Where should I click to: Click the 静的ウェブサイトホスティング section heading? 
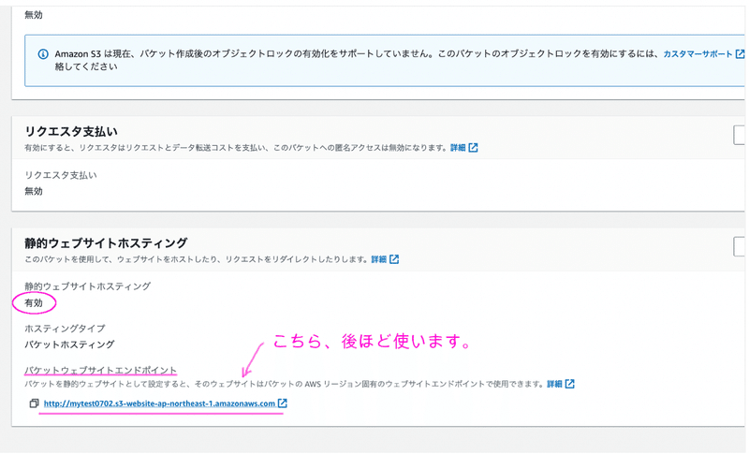click(x=106, y=243)
